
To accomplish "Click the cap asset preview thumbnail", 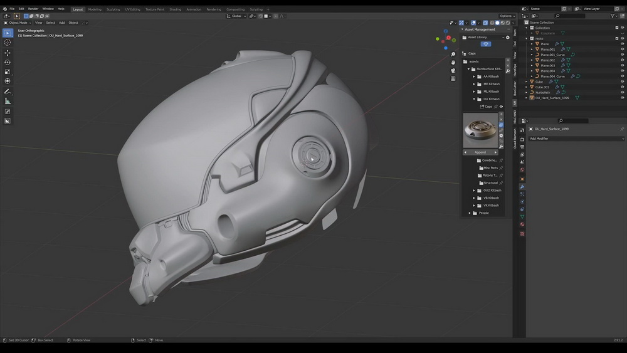I will 480,130.
